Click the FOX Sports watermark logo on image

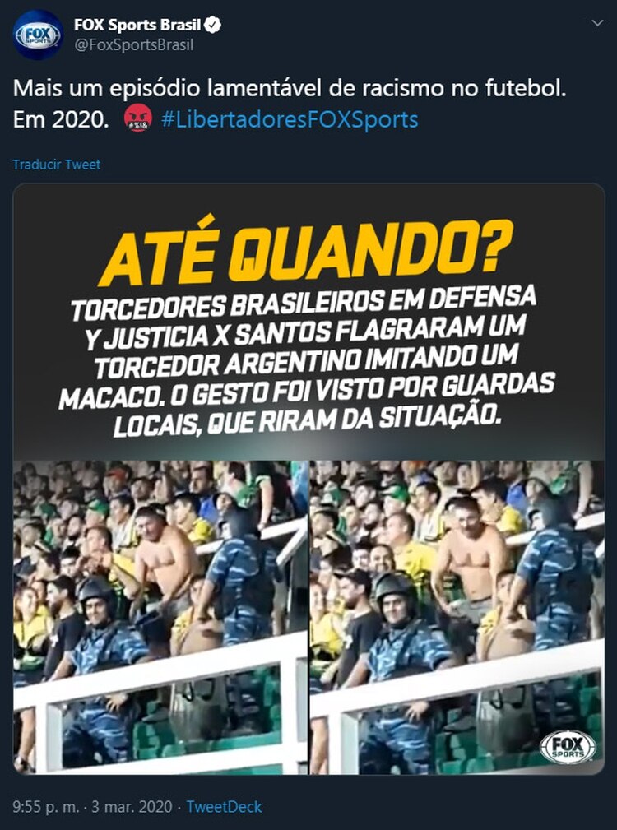[568, 747]
